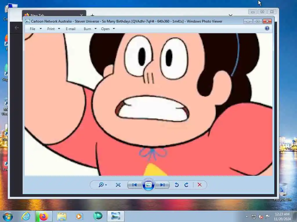Open the zoom magnifier control
The width and height of the screenshot is (297, 222).
101,185
